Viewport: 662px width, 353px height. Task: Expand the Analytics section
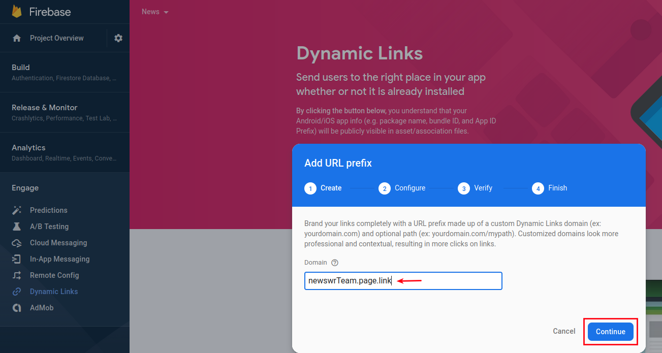[65, 152]
